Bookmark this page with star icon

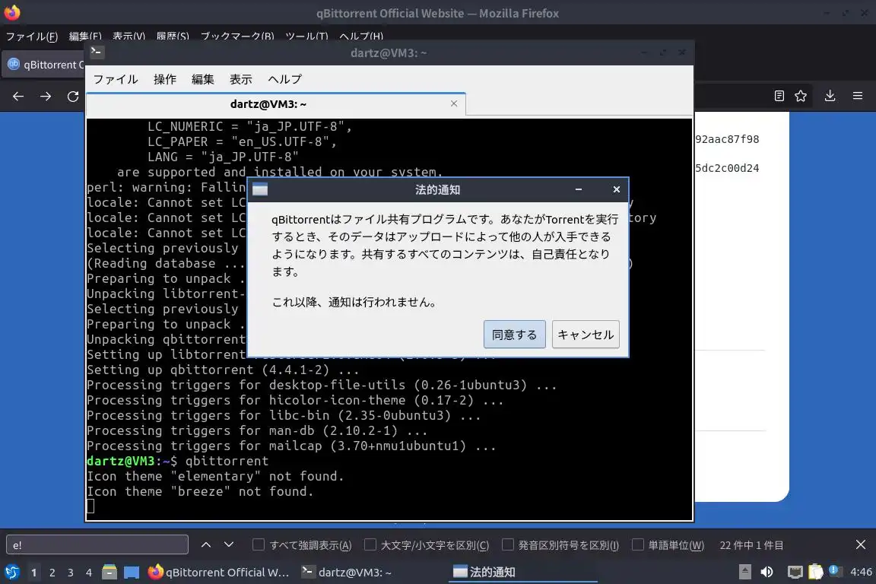(801, 96)
